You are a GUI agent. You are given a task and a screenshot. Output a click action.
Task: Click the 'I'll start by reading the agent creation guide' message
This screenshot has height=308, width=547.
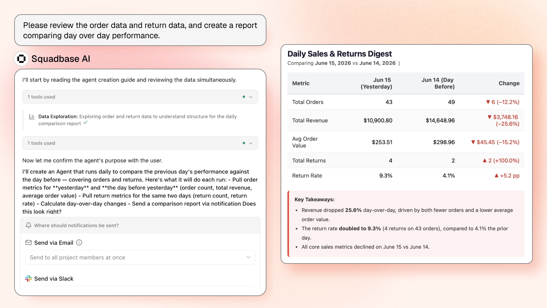129,80
